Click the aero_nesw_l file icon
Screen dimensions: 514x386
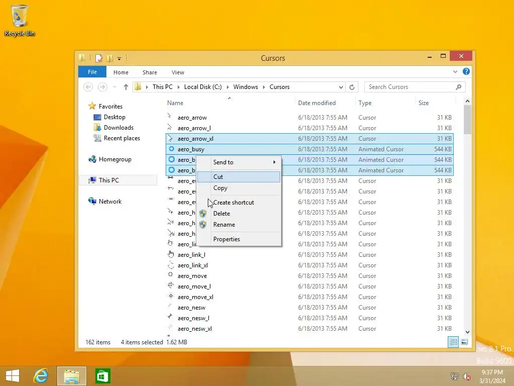(x=171, y=318)
